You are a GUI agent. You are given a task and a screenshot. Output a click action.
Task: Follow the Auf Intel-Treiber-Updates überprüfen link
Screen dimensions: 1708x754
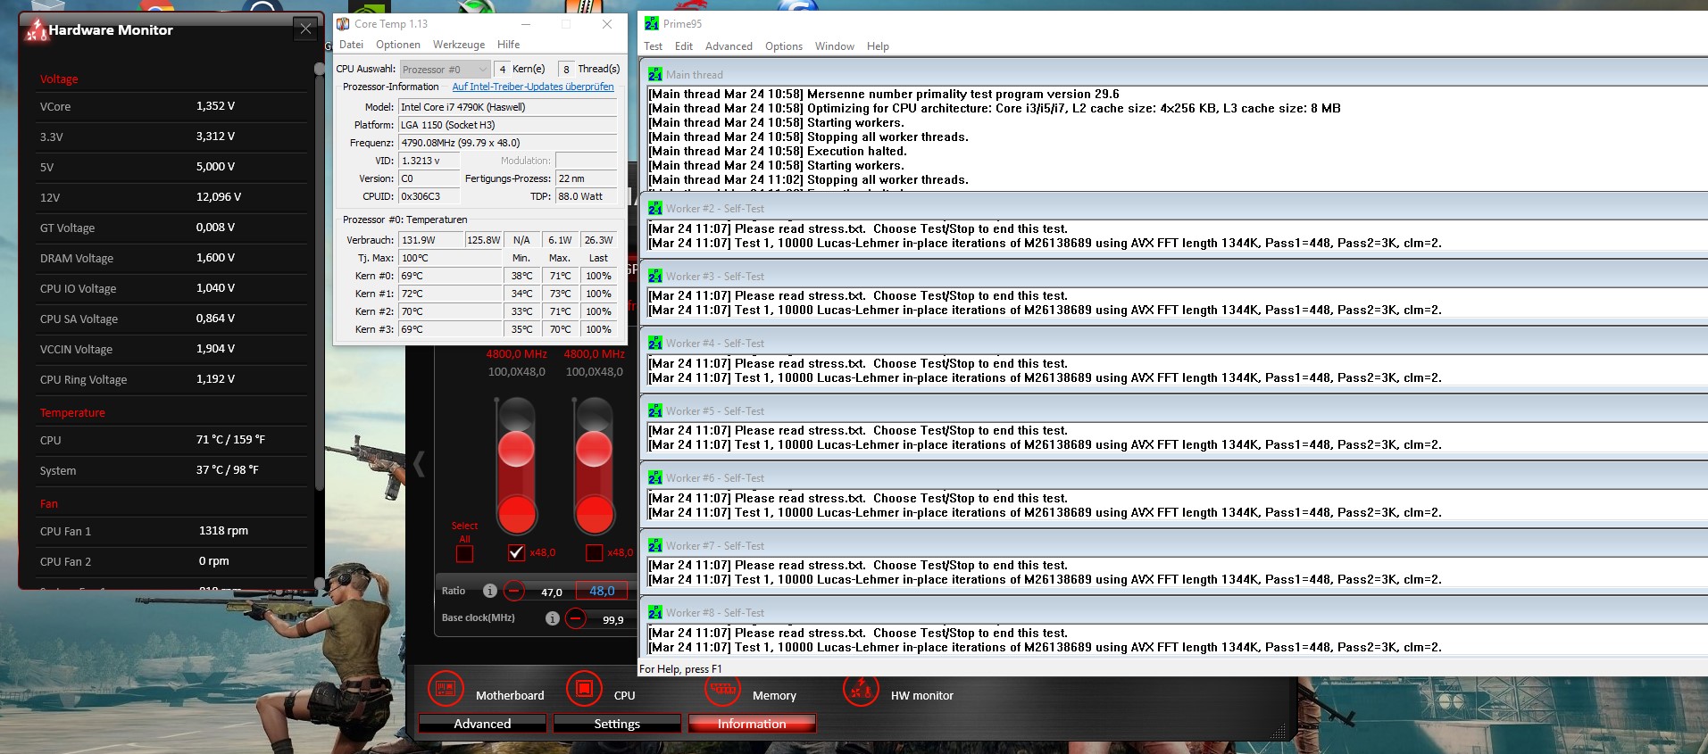533,87
